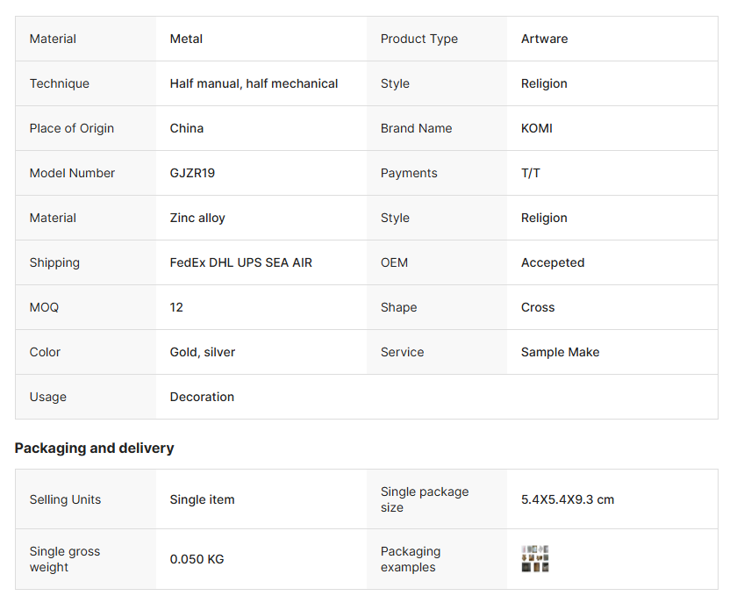Click the 'Packaging and delivery' heading
The image size is (744, 610).
(94, 448)
